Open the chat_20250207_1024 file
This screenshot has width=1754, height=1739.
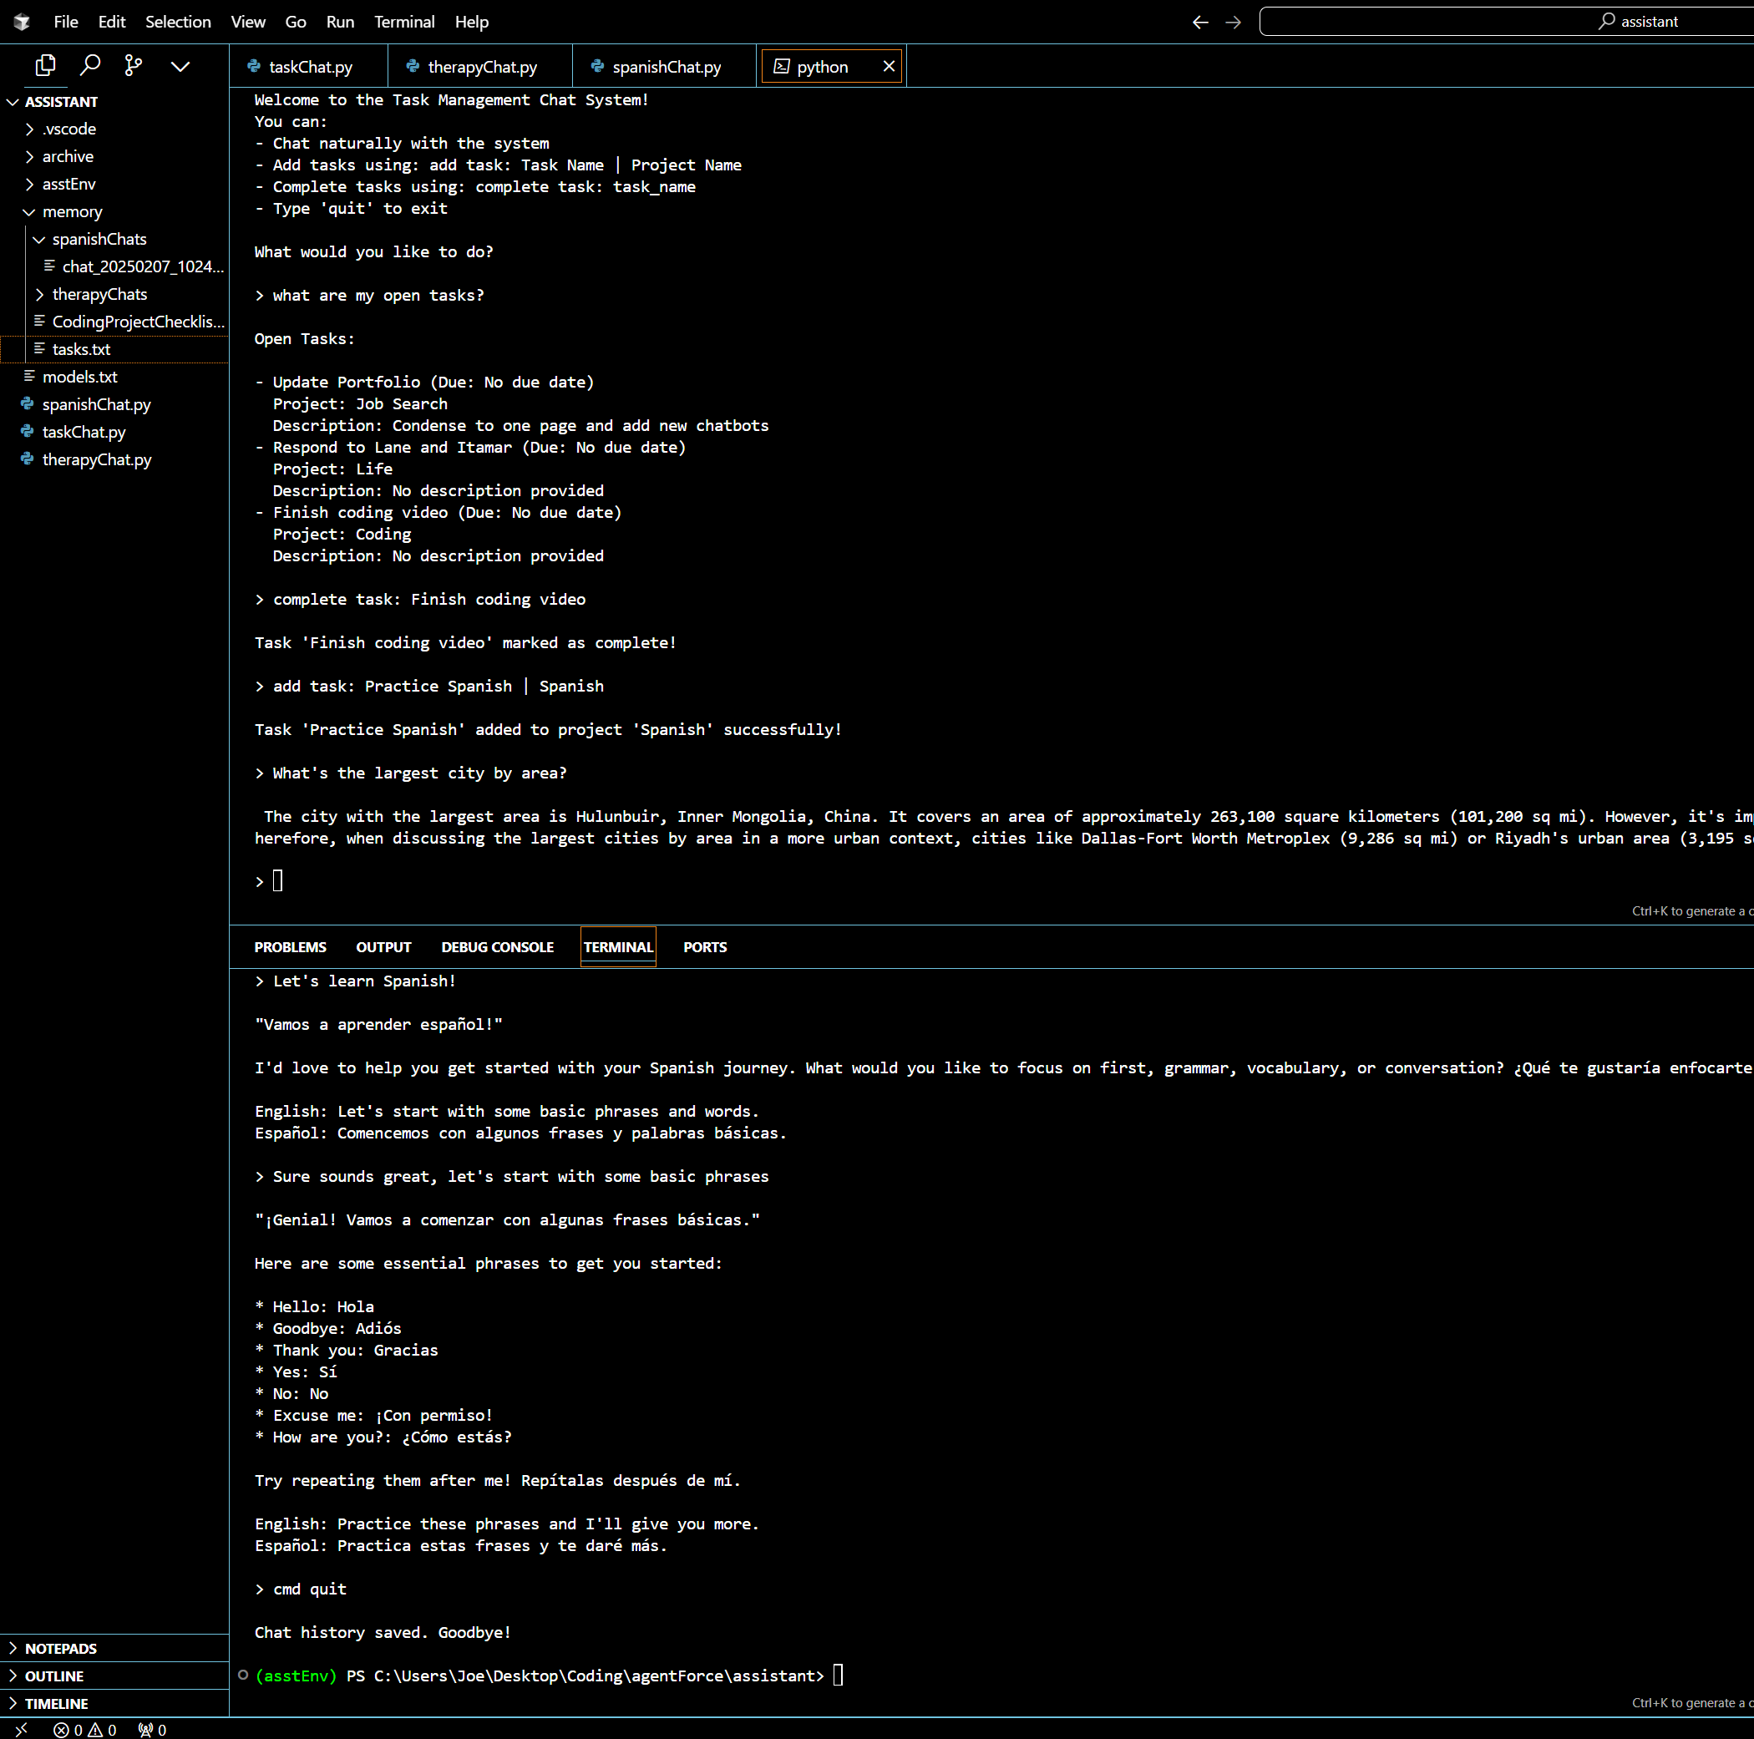pyautogui.click(x=143, y=266)
